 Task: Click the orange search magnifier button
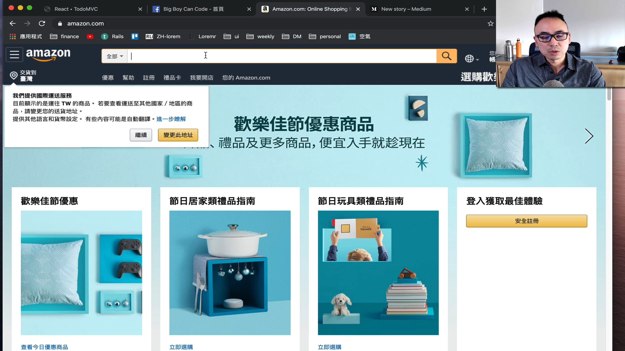(x=446, y=56)
